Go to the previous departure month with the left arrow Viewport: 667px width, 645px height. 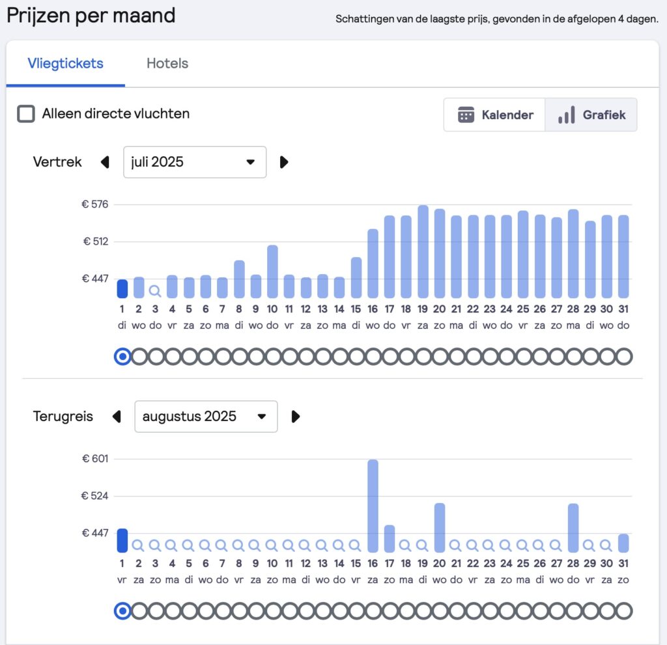point(105,162)
